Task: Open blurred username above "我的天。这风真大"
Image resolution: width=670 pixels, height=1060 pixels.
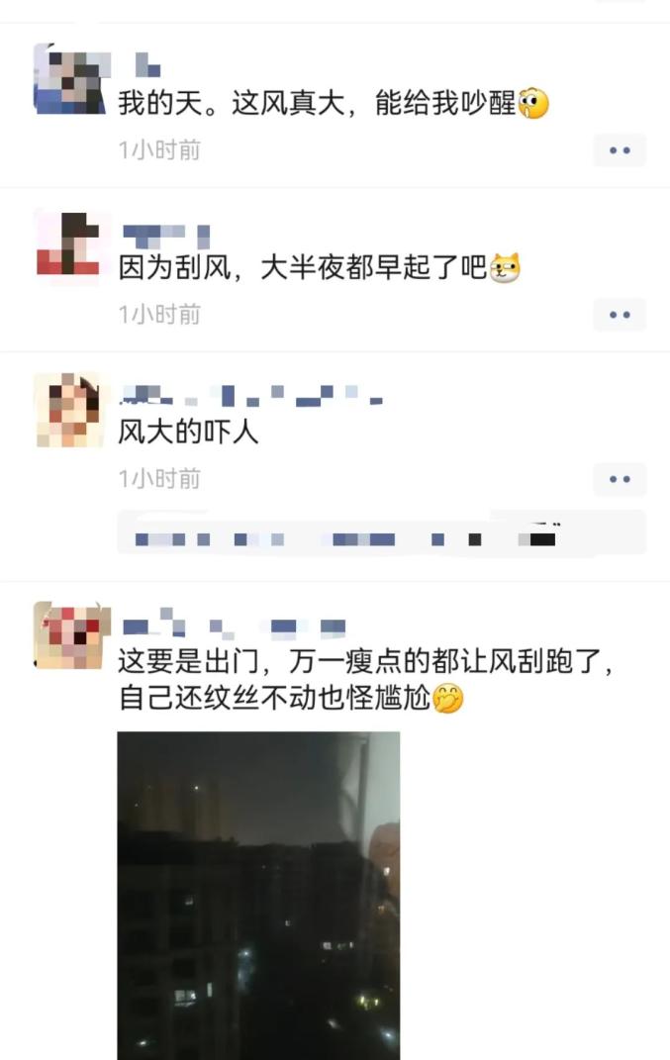Action: point(147,65)
